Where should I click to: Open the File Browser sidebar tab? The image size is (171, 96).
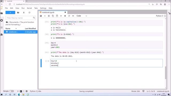(2, 13)
